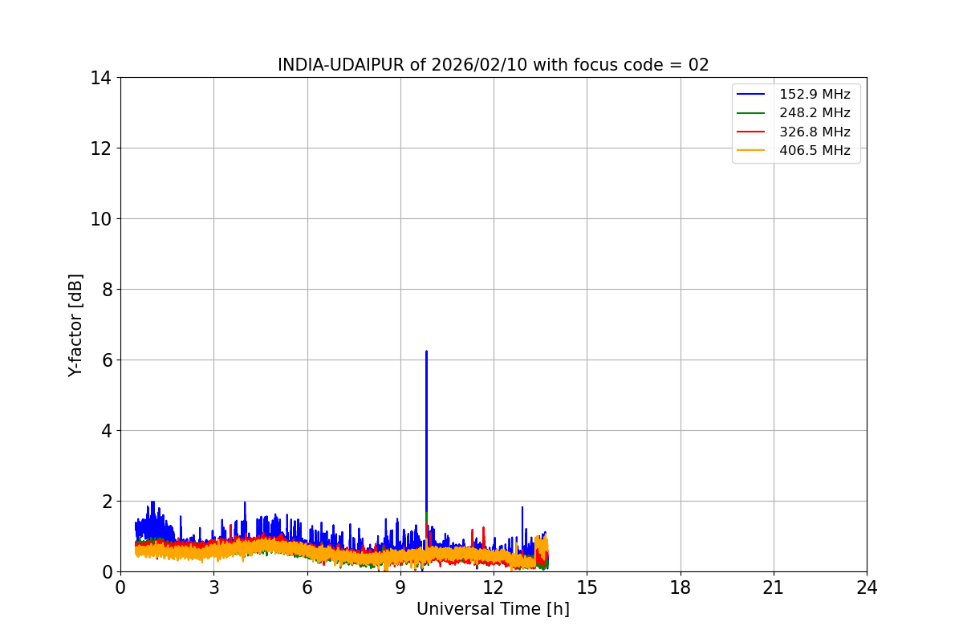Viewport: 963px width, 642px height.
Task: Select the 152.9 MHz legend label
Action: [x=815, y=95]
